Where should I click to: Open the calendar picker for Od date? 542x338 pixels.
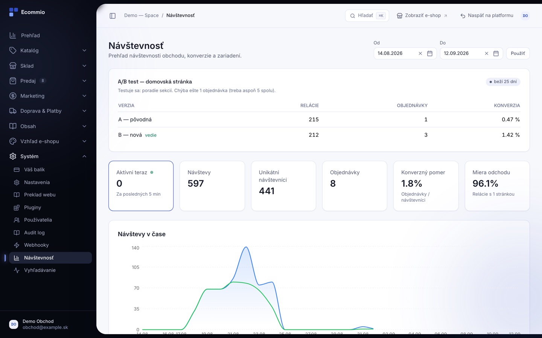pos(430,53)
